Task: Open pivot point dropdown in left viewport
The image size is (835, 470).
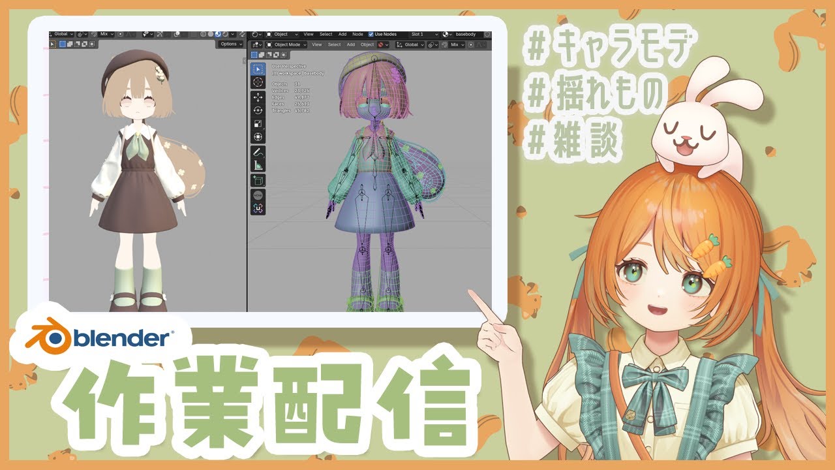Action: pyautogui.click(x=82, y=34)
